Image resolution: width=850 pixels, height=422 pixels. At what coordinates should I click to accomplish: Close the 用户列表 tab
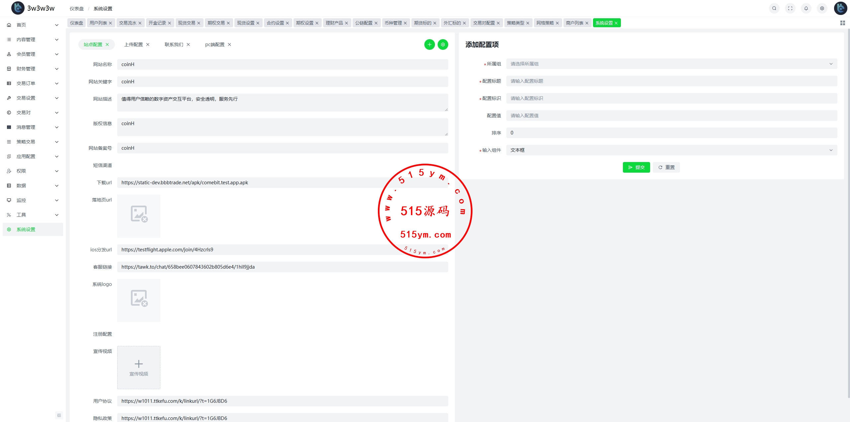pos(111,23)
